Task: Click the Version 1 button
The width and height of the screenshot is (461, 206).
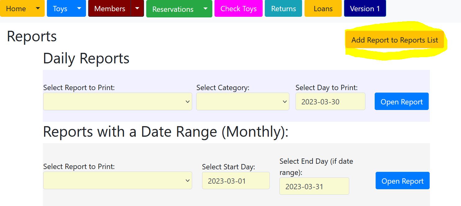Action: (365, 8)
